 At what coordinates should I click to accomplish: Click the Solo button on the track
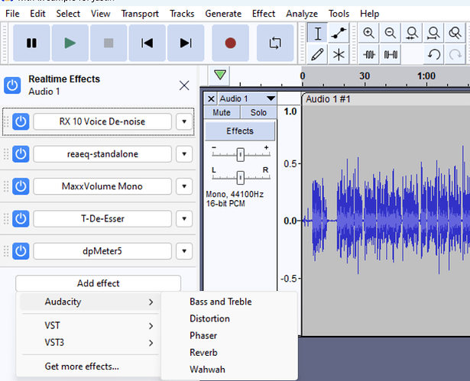[258, 112]
